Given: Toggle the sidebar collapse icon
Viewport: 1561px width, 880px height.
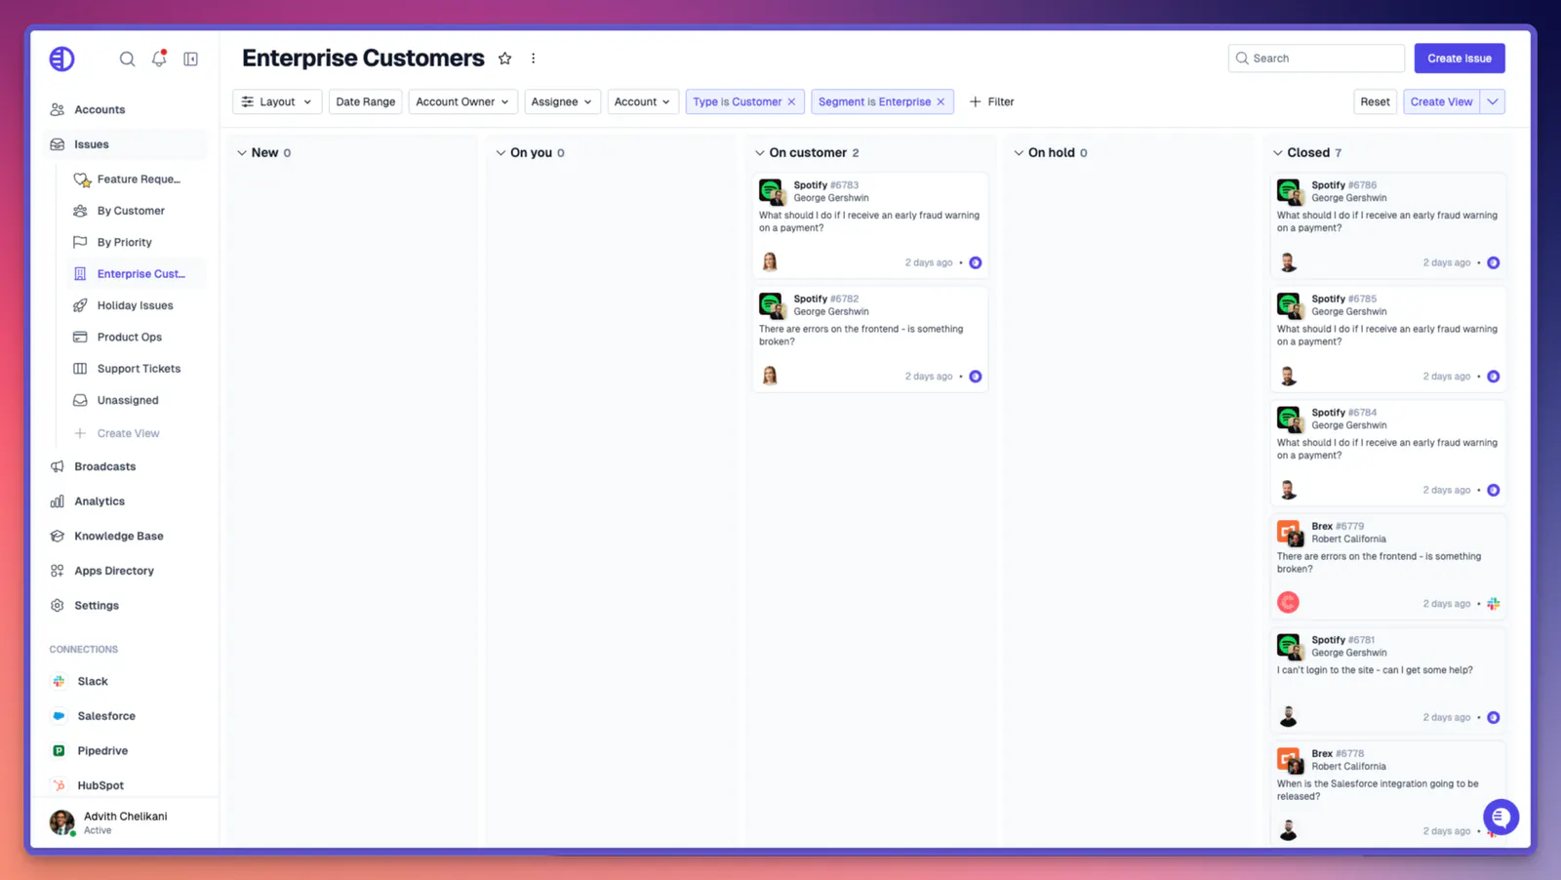Looking at the screenshot, I should pyautogui.click(x=191, y=59).
